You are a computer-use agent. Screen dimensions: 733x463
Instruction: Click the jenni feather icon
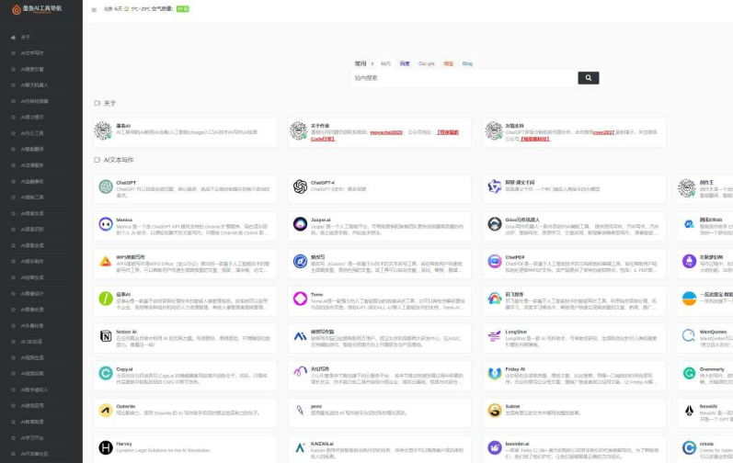click(300, 411)
